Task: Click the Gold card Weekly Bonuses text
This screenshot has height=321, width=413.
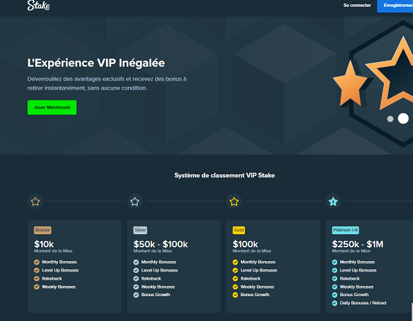Action: click(x=257, y=287)
